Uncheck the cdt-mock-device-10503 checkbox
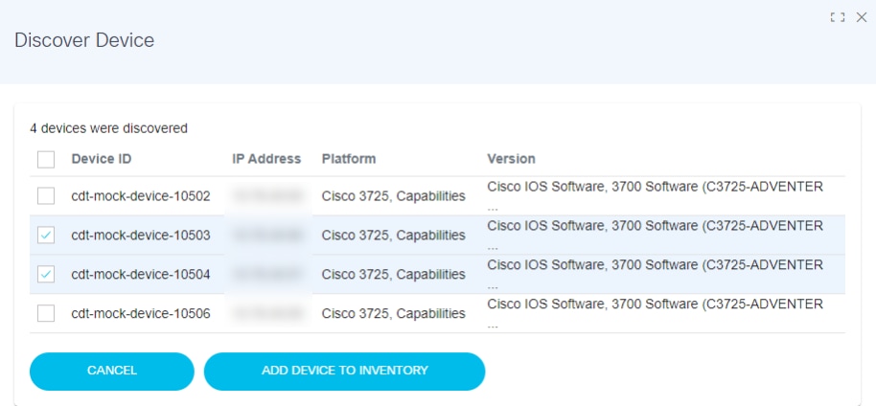This screenshot has width=876, height=406. click(46, 236)
